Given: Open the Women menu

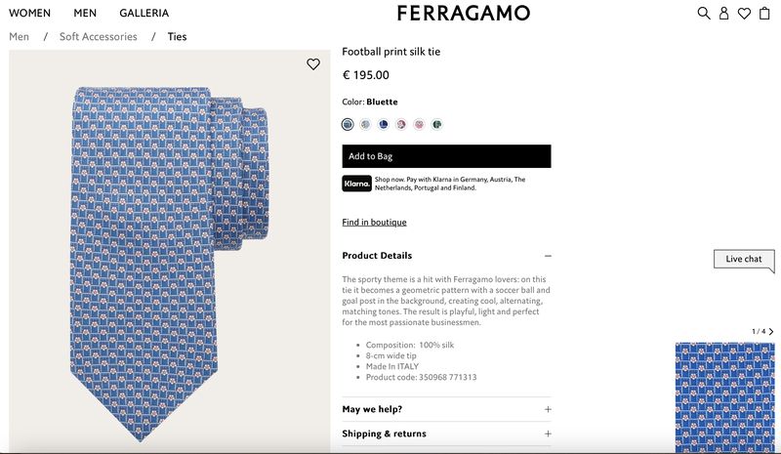Looking at the screenshot, I should 29,14.
